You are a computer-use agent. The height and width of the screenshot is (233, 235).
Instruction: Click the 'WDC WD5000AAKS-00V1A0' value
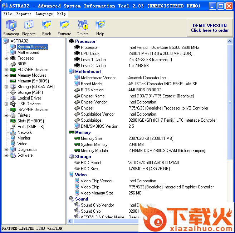[153, 163]
